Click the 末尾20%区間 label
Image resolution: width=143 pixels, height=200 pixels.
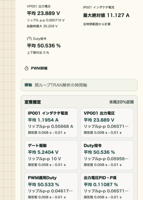(x=122, y=102)
